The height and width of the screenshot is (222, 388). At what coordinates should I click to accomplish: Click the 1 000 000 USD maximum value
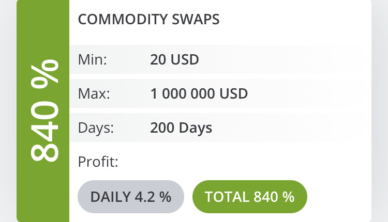pos(199,93)
